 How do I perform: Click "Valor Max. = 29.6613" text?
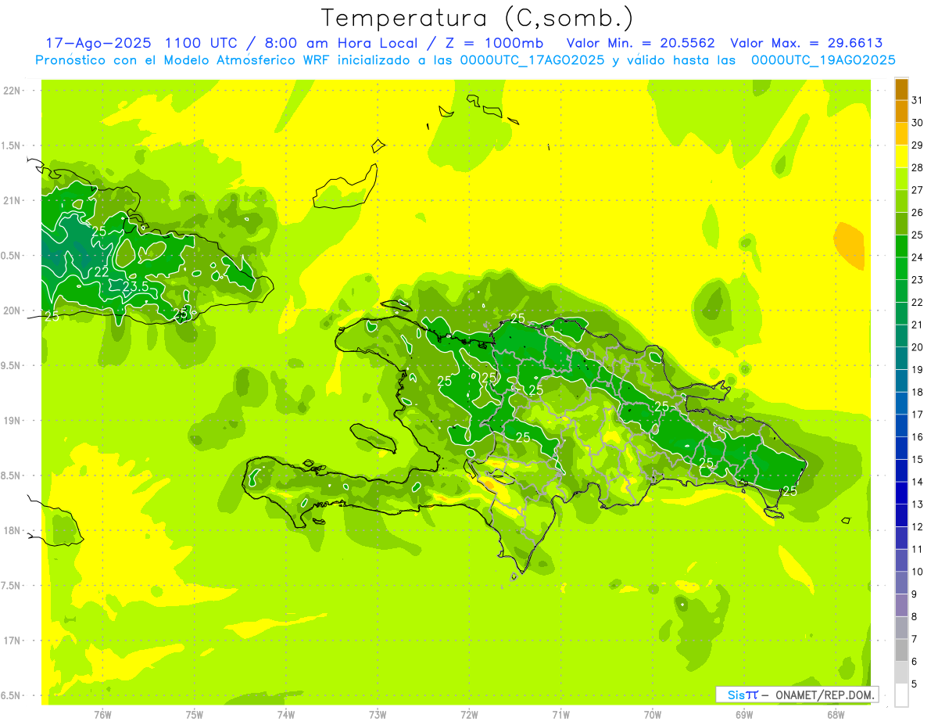click(x=806, y=43)
